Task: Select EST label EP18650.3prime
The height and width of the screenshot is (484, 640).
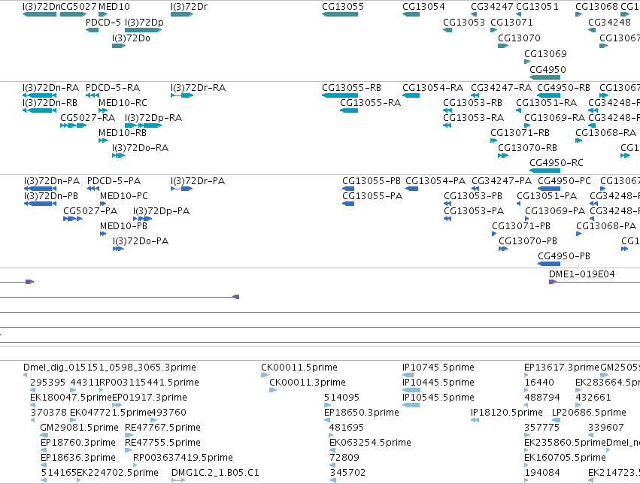Action: coord(362,413)
